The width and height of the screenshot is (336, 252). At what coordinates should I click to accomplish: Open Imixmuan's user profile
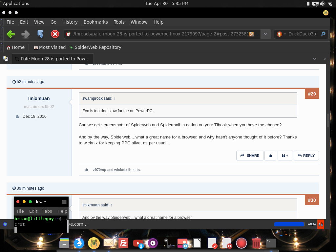[x=39, y=98]
